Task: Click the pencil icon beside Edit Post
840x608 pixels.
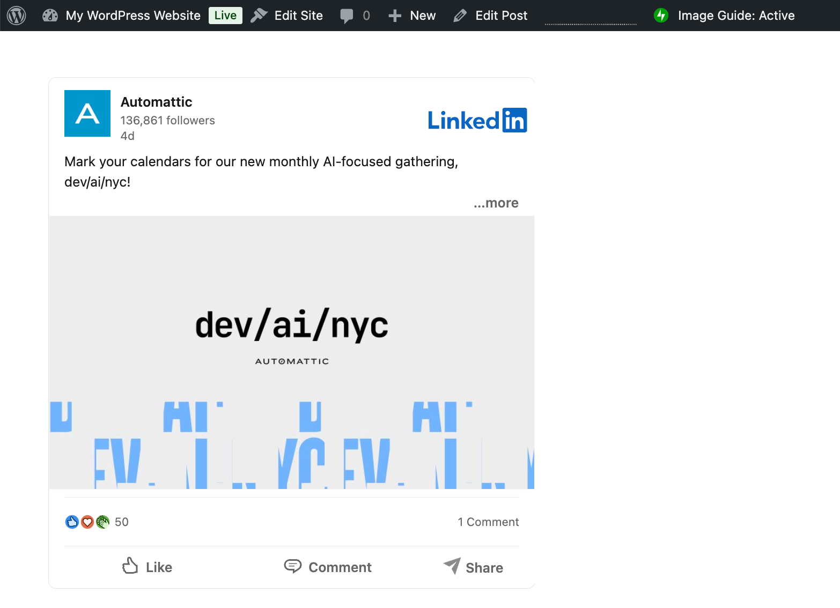Action: click(x=460, y=15)
